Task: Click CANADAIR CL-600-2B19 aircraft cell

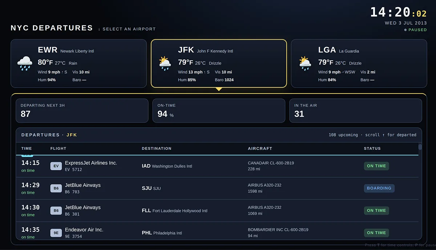Action: (x=271, y=166)
